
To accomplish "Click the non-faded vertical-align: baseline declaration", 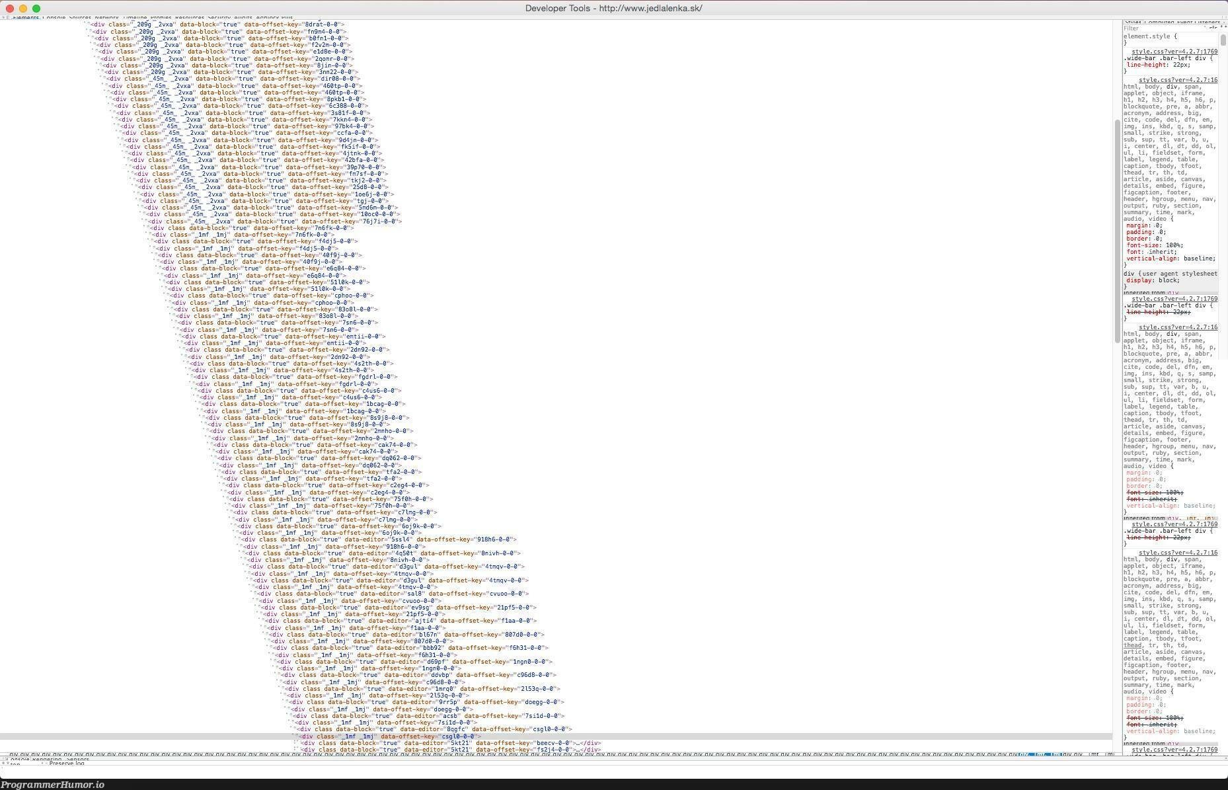I will 1170,258.
